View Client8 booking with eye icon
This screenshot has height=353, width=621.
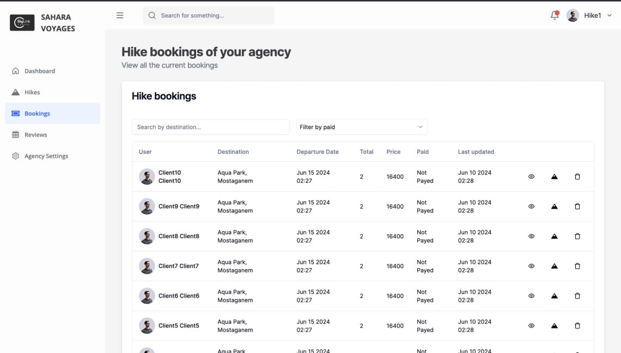(x=532, y=236)
